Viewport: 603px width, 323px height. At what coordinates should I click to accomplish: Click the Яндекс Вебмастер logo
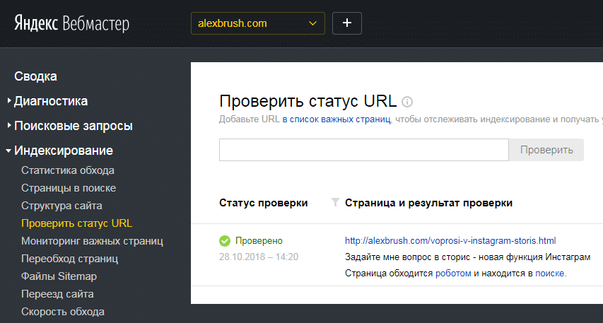click(x=71, y=23)
